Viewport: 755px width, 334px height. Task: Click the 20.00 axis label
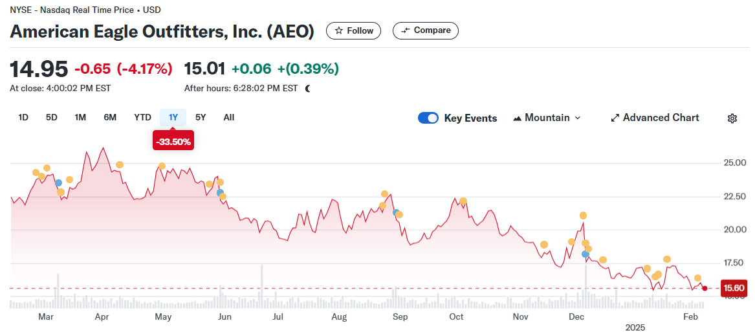[x=735, y=229]
